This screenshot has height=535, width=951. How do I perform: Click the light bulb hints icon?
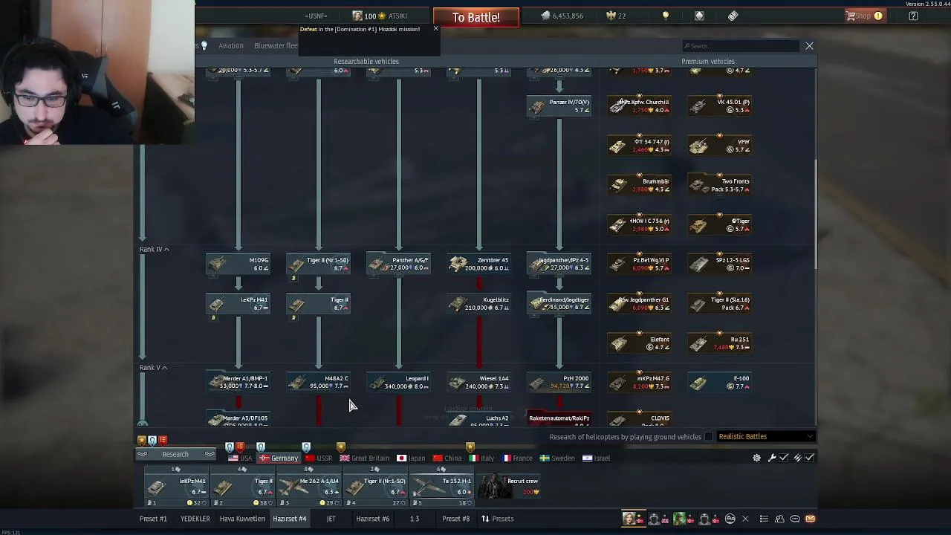click(666, 16)
